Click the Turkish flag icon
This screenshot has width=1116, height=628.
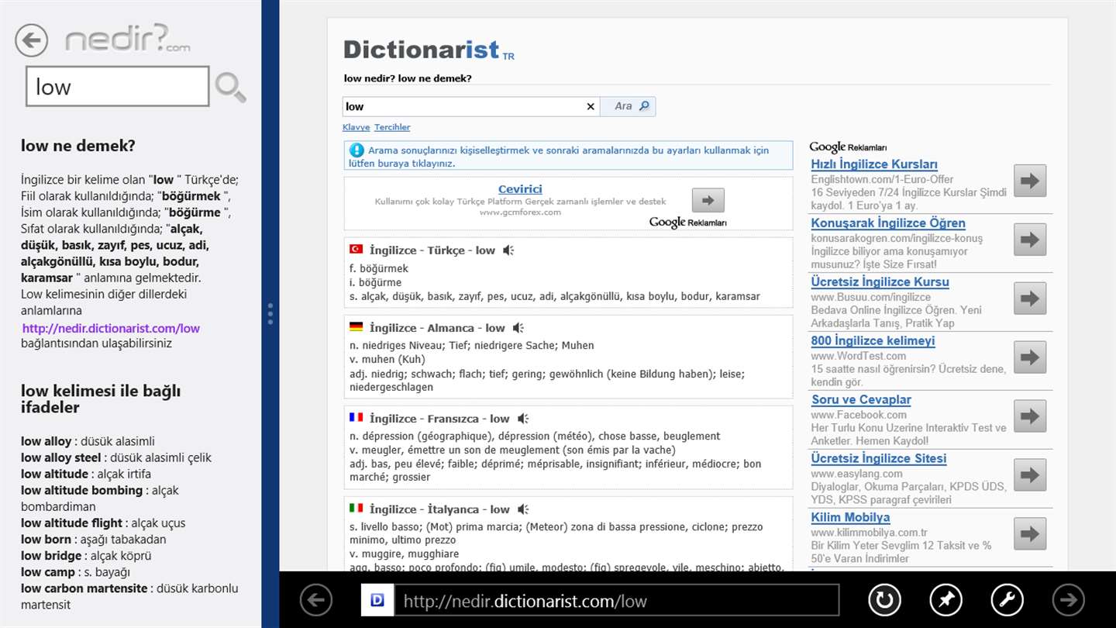tap(356, 250)
